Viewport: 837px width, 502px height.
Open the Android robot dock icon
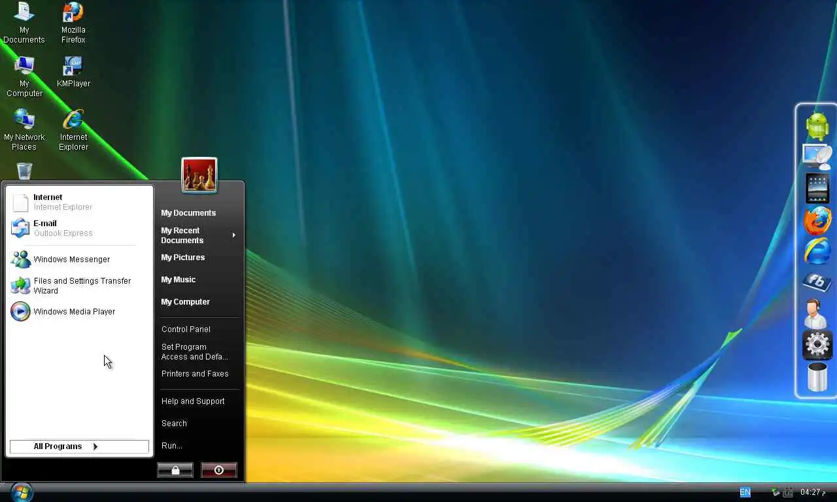[817, 126]
